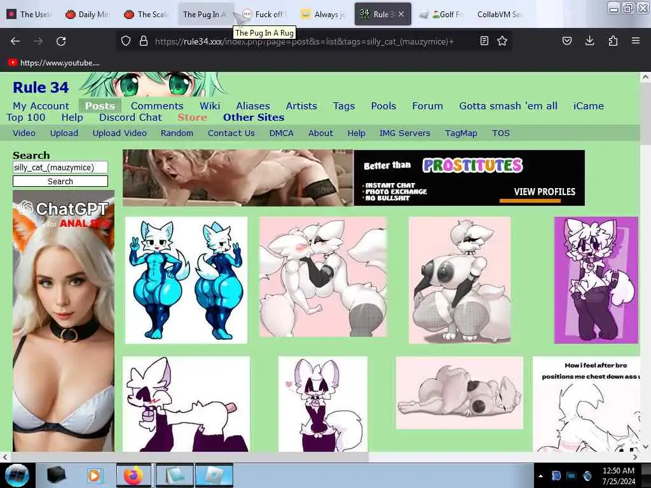The image size is (651, 488).
Task: Switch to The Pug In A Rug tab
Action: (205, 14)
